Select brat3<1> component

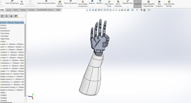tap(12, 50)
